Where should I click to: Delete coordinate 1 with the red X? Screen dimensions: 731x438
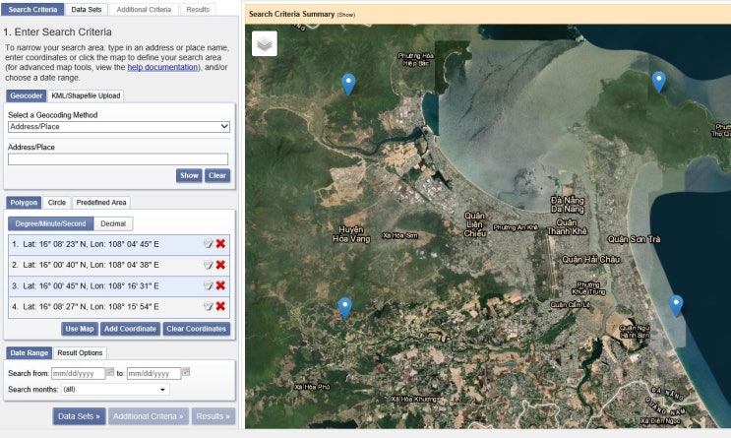point(220,244)
